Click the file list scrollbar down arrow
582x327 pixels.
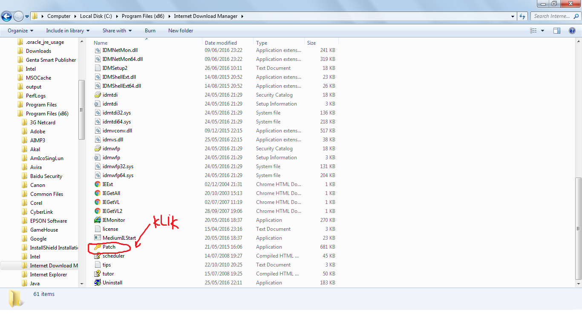(578, 284)
